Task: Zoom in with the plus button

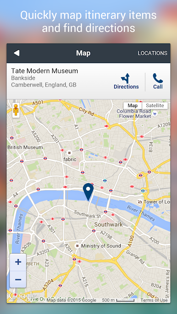Action: pyautogui.click(x=18, y=262)
